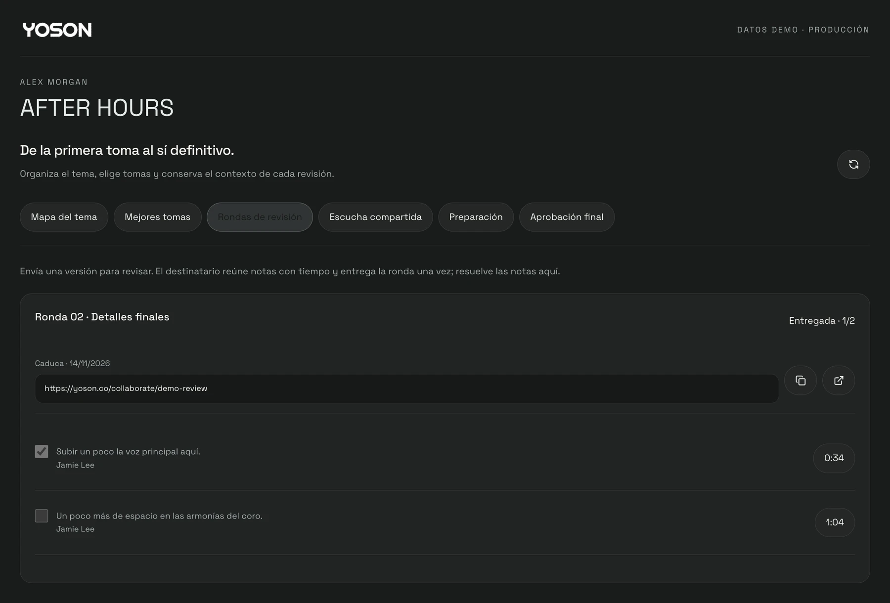The width and height of the screenshot is (890, 603).
Task: Click the refresh icon button
Action: click(x=853, y=164)
